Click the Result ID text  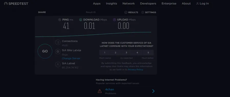[91, 12]
